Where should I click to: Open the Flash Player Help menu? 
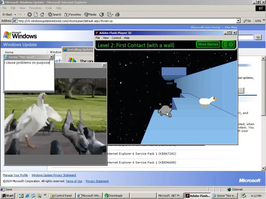pos(127,38)
